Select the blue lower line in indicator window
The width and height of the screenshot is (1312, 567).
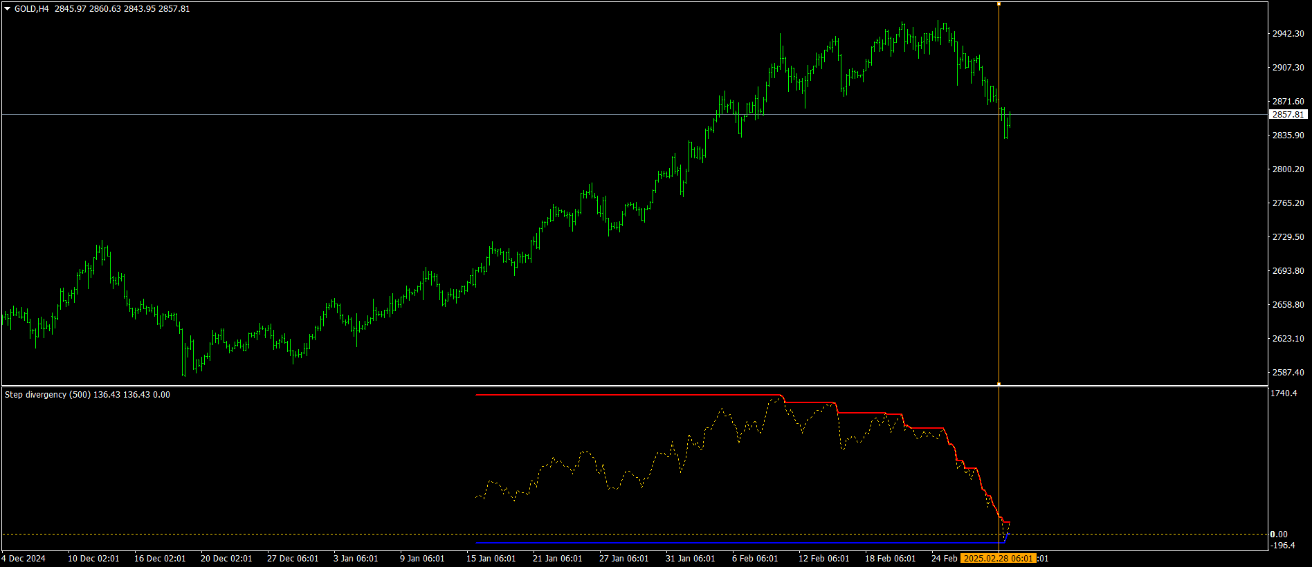click(734, 543)
